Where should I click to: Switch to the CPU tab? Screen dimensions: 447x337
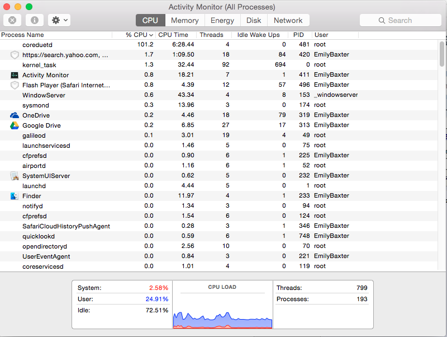coord(150,20)
